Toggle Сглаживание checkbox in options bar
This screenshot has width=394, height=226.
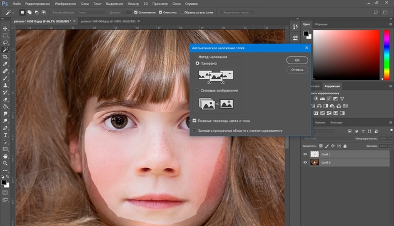coord(136,12)
